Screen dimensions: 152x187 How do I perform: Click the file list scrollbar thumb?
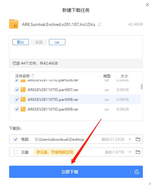[142, 86]
